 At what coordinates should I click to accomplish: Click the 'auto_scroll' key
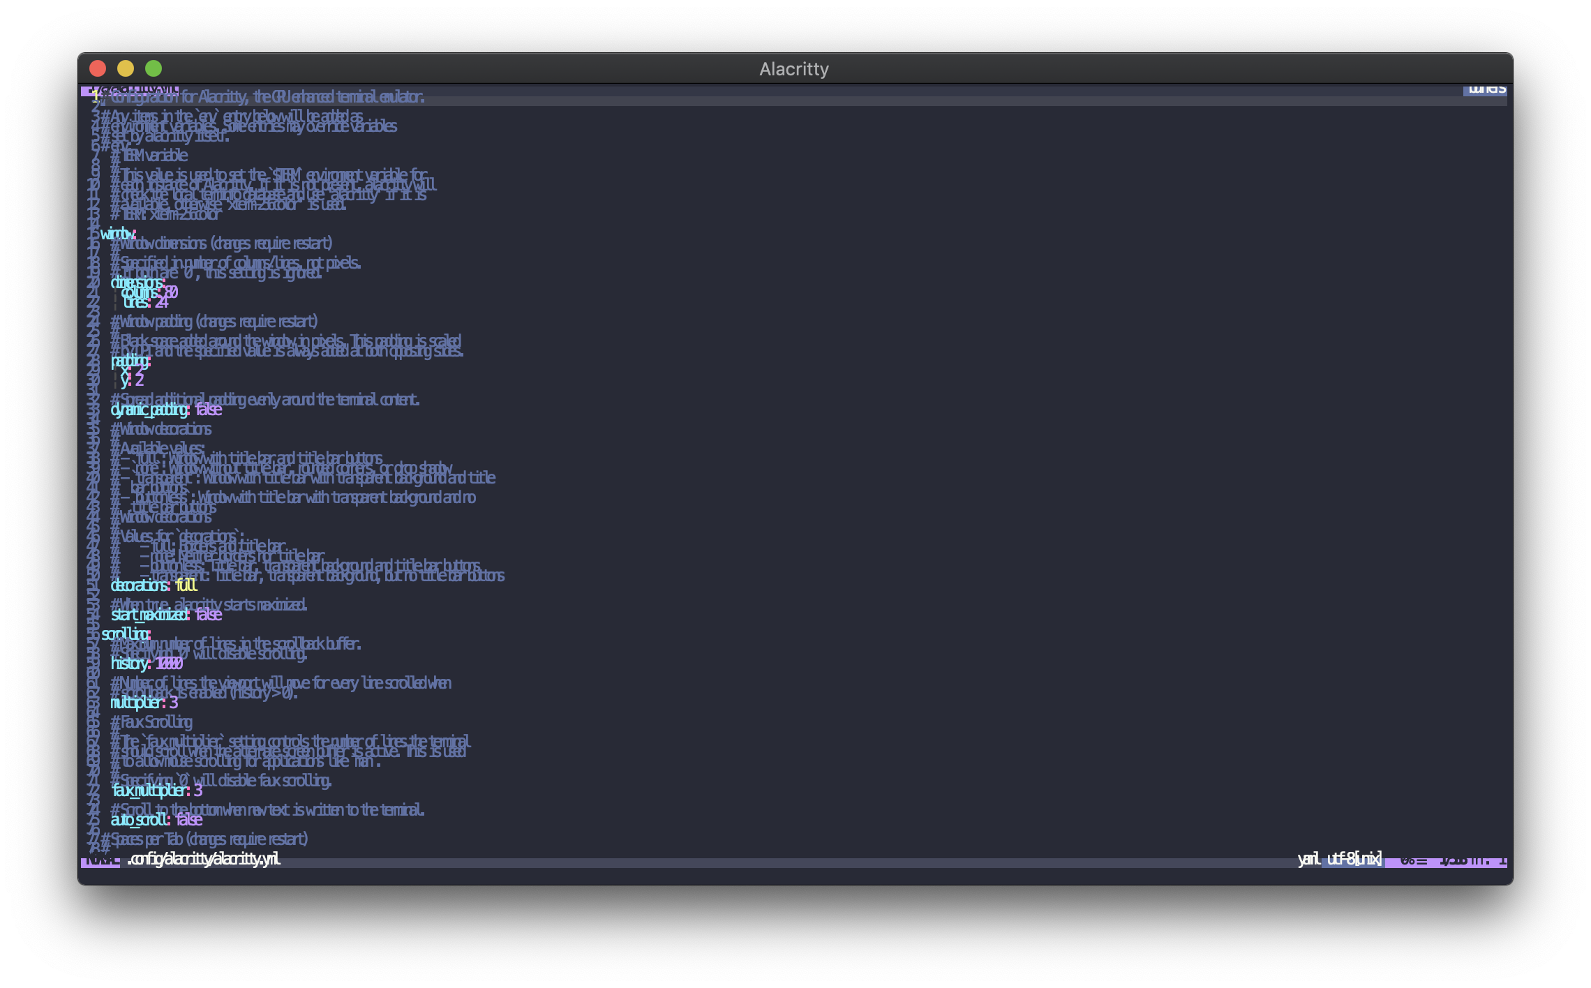point(140,820)
